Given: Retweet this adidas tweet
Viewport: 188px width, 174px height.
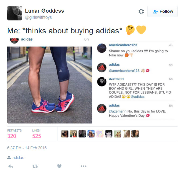Looking at the screenshot, I should coord(35,166).
